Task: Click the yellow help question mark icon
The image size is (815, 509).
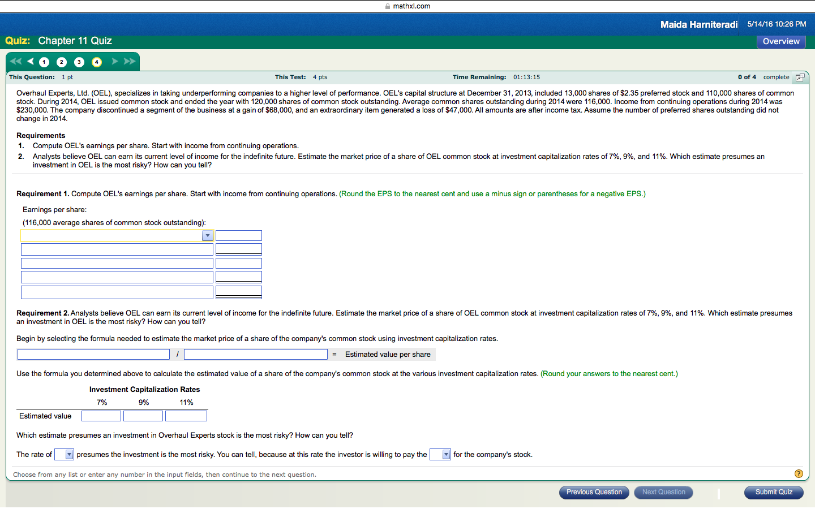Action: pos(799,473)
